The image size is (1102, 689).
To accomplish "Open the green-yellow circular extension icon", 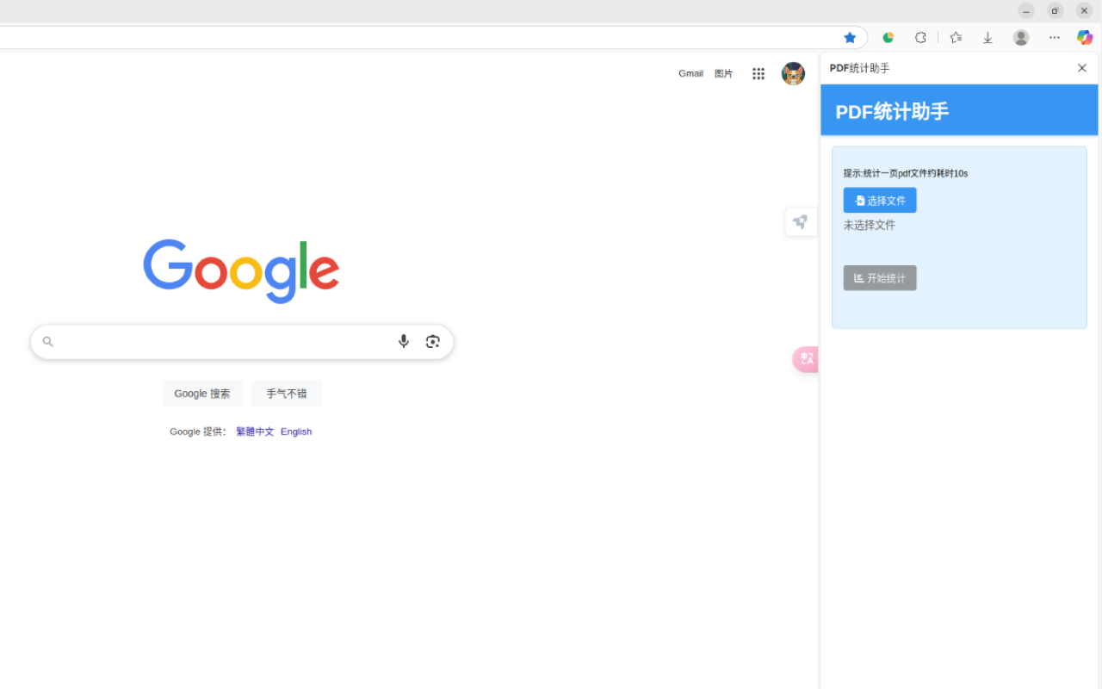I will coord(888,37).
